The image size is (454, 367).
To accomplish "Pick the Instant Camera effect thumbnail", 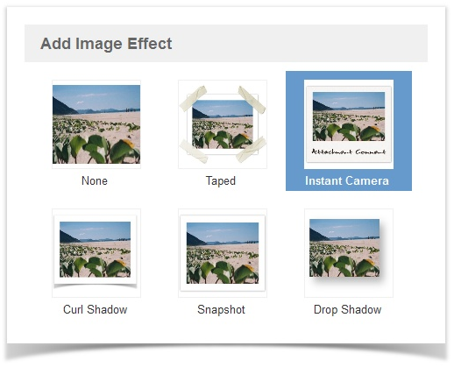I will (x=349, y=124).
